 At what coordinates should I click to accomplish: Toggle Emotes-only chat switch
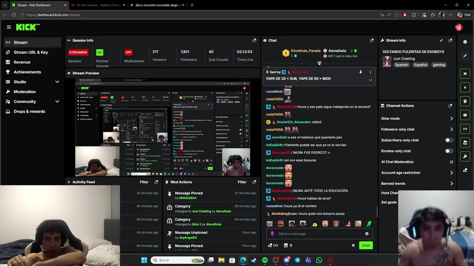(449, 151)
